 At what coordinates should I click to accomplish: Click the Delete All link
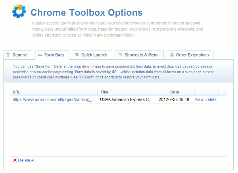pos(27,160)
